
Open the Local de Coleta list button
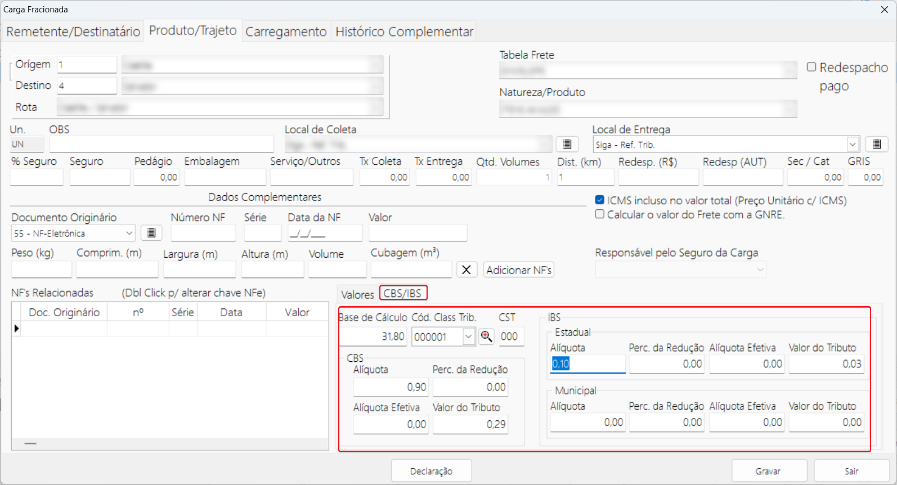(567, 145)
